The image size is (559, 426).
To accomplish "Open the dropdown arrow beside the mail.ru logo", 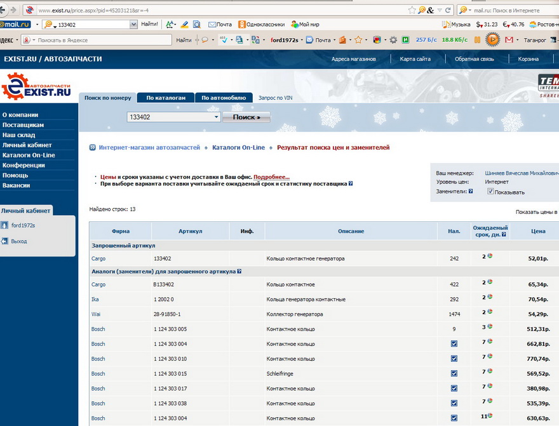I will pos(37,25).
